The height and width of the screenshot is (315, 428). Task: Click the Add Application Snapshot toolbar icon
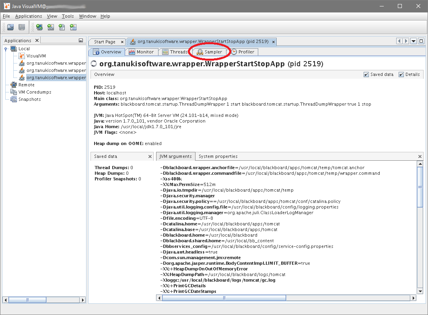pos(73,27)
